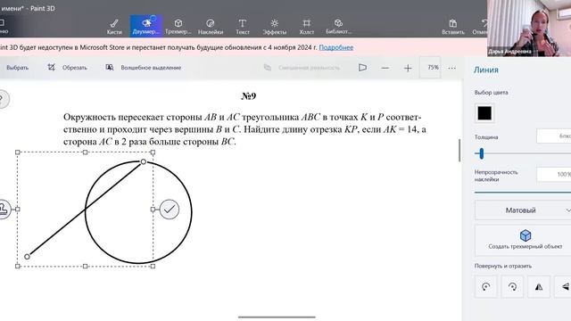Viewport: 571px width, 321px height.
Task: Open the three-dots more options menu
Action: (452, 68)
